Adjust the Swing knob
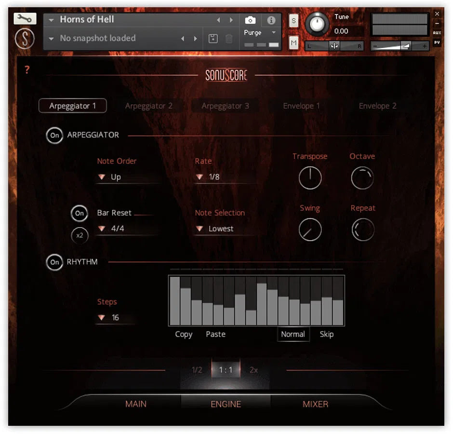Image resolution: width=453 pixels, height=434 pixels. (310, 229)
